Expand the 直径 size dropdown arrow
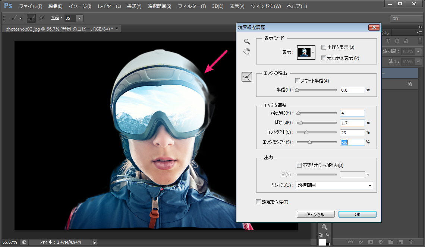 79,18
